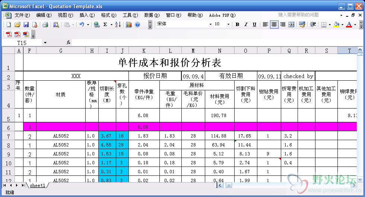Apply borders using the border icon

tap(324, 25)
